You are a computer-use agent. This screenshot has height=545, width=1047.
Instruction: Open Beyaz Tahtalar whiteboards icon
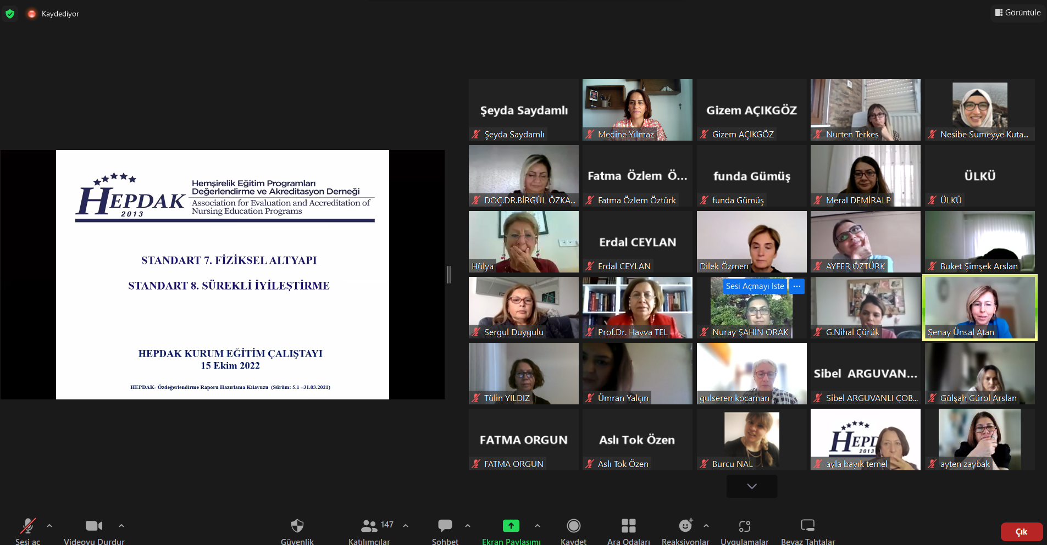(808, 526)
